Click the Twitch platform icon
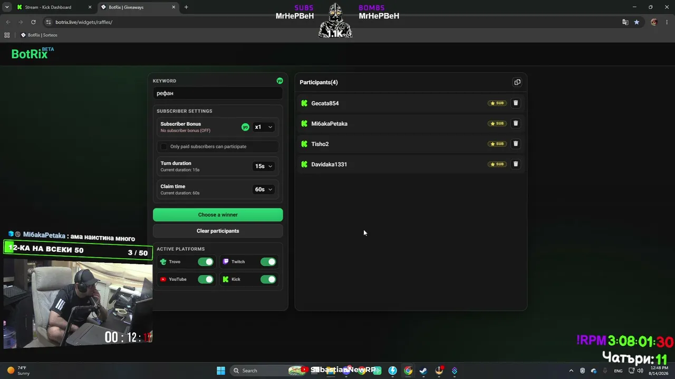 coord(226,262)
